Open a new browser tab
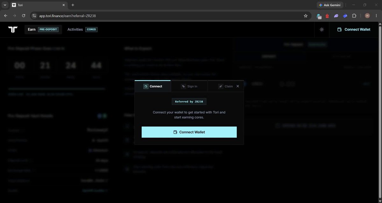The image size is (382, 203). [x=73, y=5]
